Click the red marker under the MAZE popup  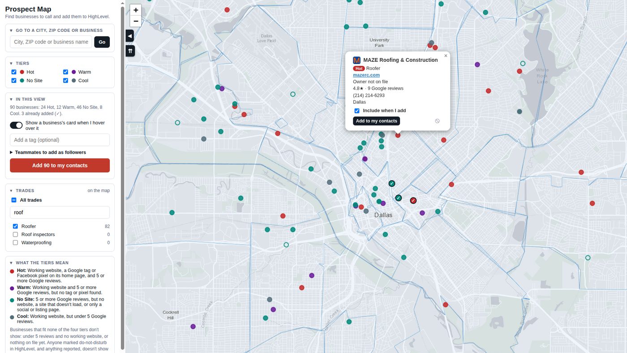(x=398, y=135)
